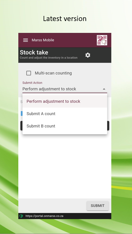The image size is (132, 234).
Task: Click the Stock take page heading
Action: point(34,52)
